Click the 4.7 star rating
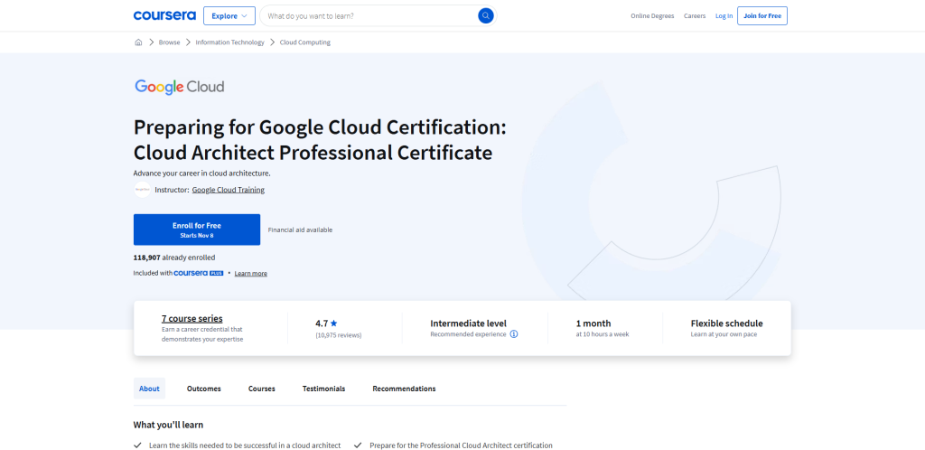This screenshot has height=450, width=925. tap(326, 323)
